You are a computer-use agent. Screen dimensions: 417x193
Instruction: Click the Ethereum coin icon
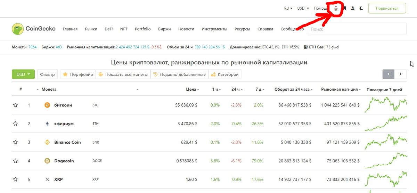47,123
